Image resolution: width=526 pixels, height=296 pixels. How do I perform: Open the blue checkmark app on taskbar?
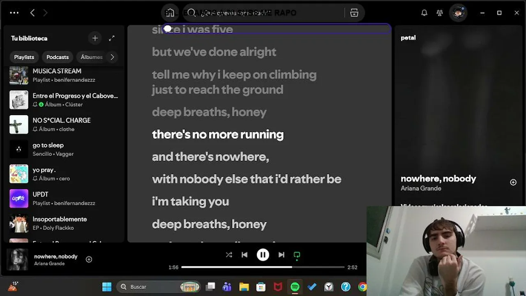point(311,287)
